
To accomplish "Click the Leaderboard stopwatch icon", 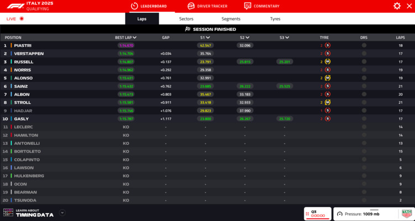I will click(134, 6).
